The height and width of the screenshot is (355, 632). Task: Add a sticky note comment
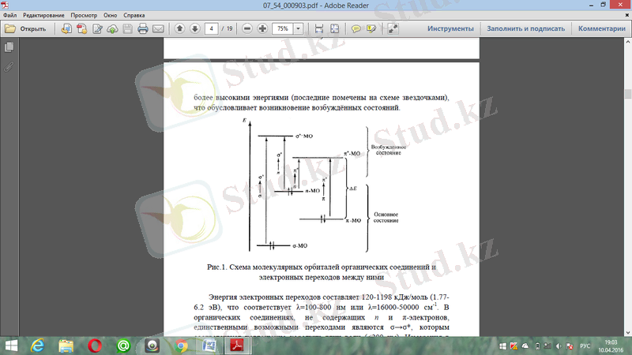356,29
